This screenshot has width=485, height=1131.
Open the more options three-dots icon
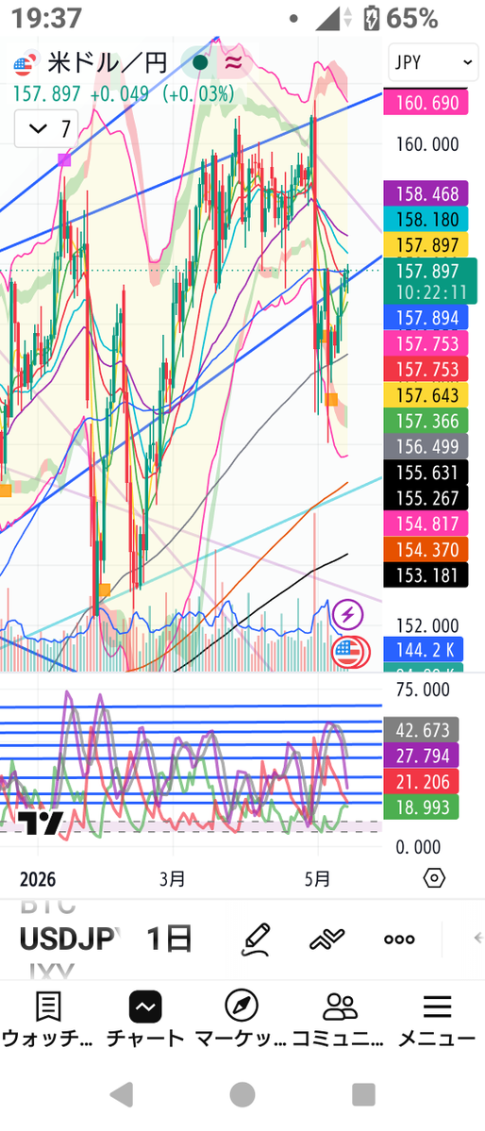coord(399,940)
